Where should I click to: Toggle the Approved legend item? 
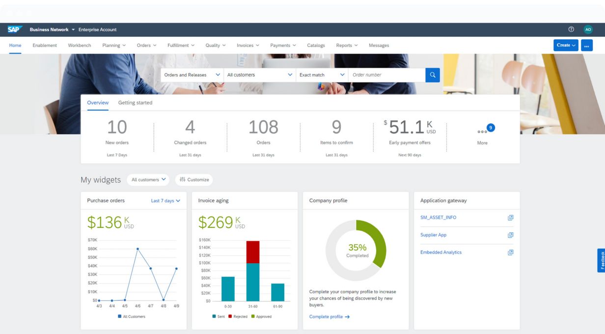(x=261, y=317)
